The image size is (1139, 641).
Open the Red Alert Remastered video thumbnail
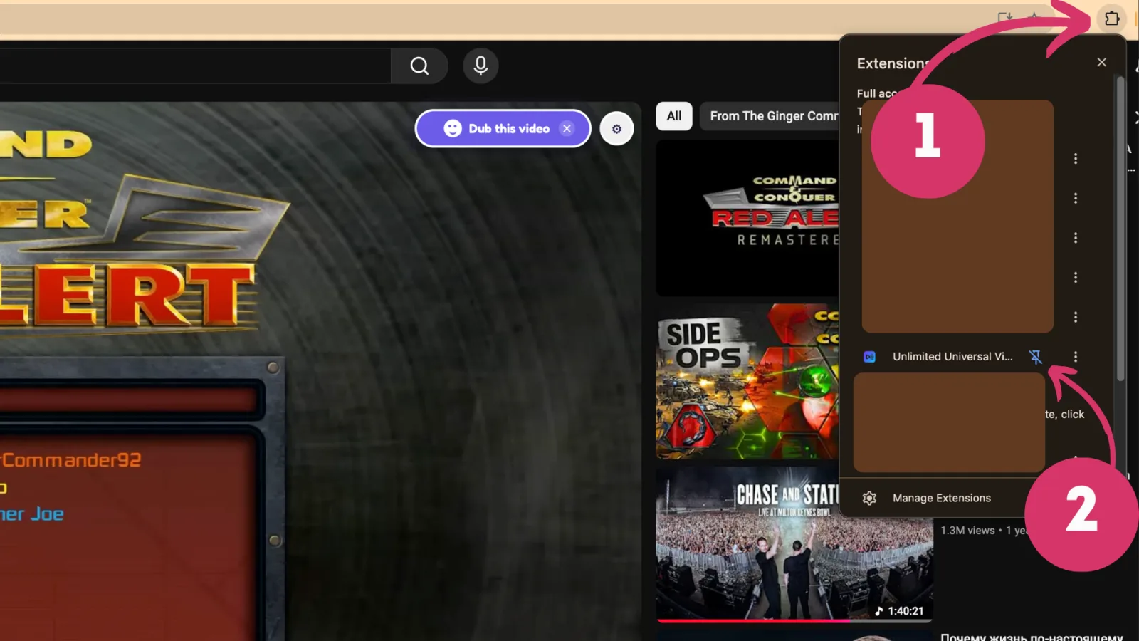[747, 218]
